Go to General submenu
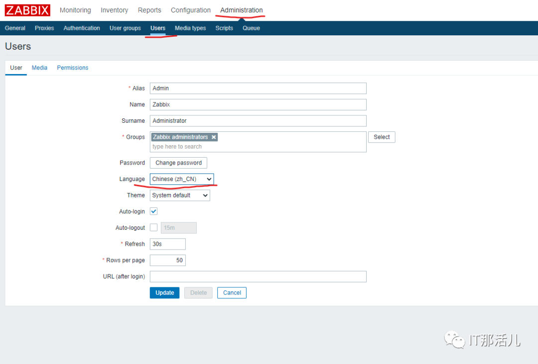This screenshot has width=538, height=364. (x=15, y=28)
